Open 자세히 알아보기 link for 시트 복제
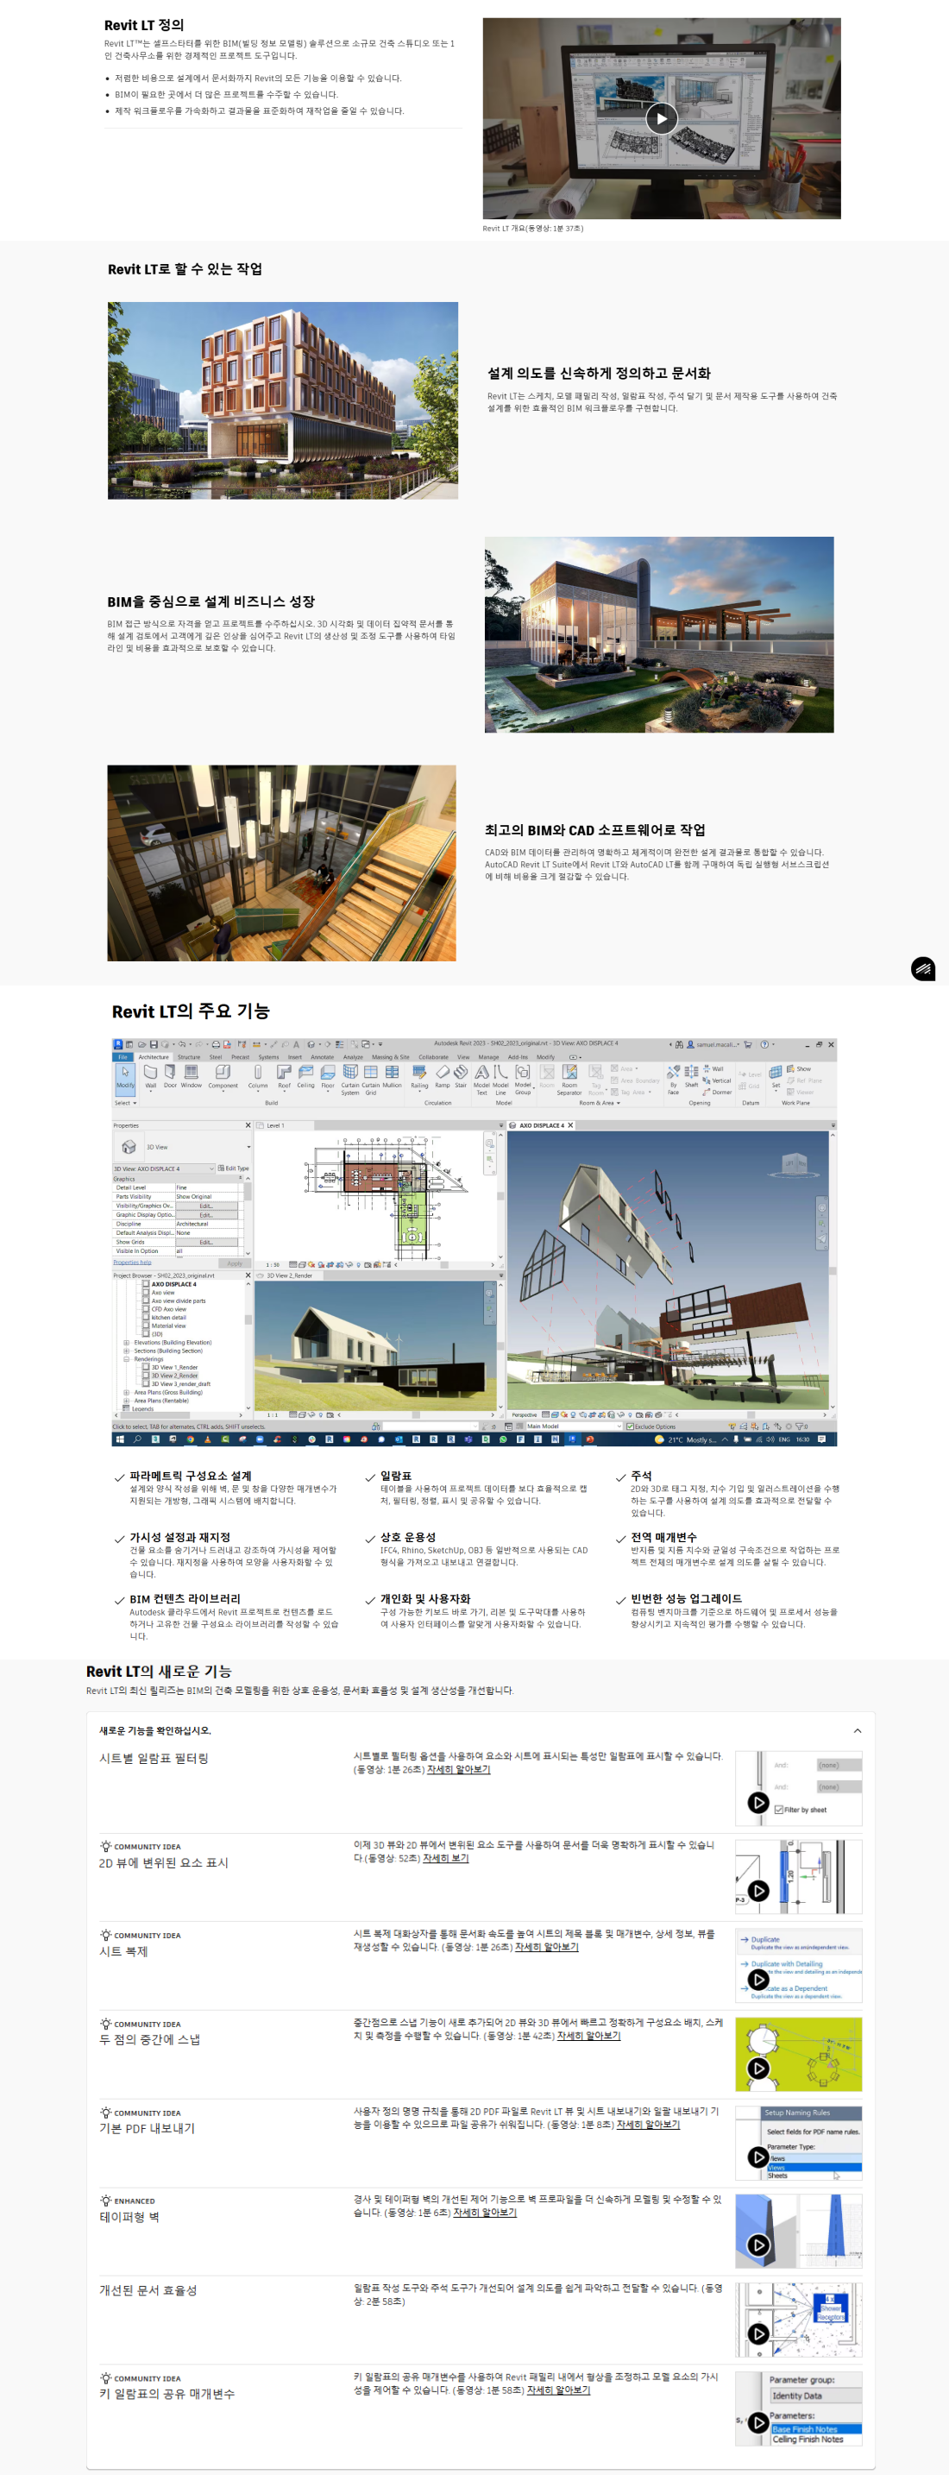The image size is (949, 2475). tap(547, 1947)
